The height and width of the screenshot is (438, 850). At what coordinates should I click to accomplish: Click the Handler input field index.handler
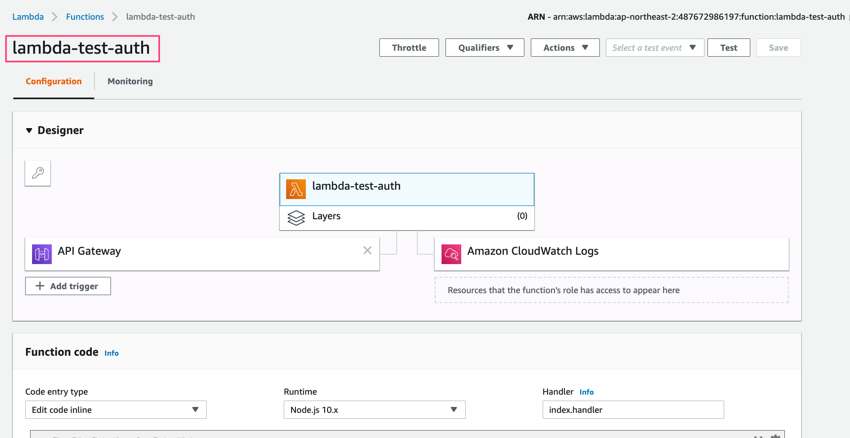633,410
